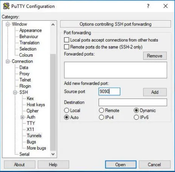This screenshot has width=175, height=172.
Task: Collapse the Window tree node
Action: pos(8,24)
